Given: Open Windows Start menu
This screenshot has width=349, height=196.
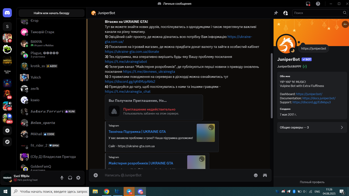Looking at the screenshot, I should pyautogui.click(x=5, y=191).
